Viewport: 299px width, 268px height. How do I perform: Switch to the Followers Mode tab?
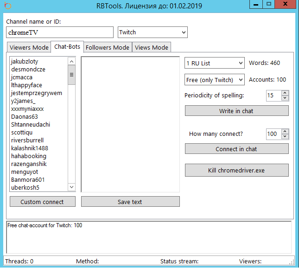(108, 47)
